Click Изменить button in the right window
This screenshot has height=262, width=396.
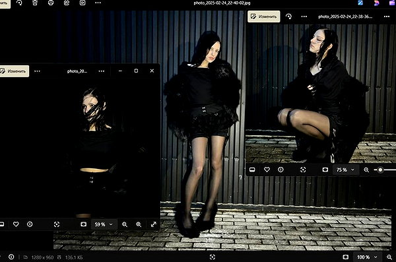tap(263, 16)
